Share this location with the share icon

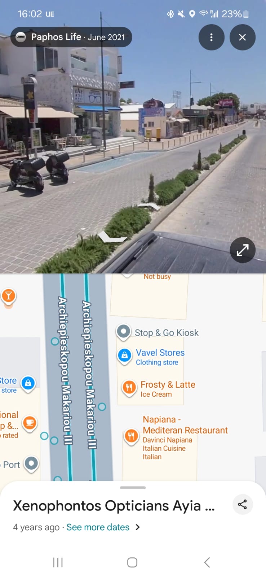[x=243, y=504]
